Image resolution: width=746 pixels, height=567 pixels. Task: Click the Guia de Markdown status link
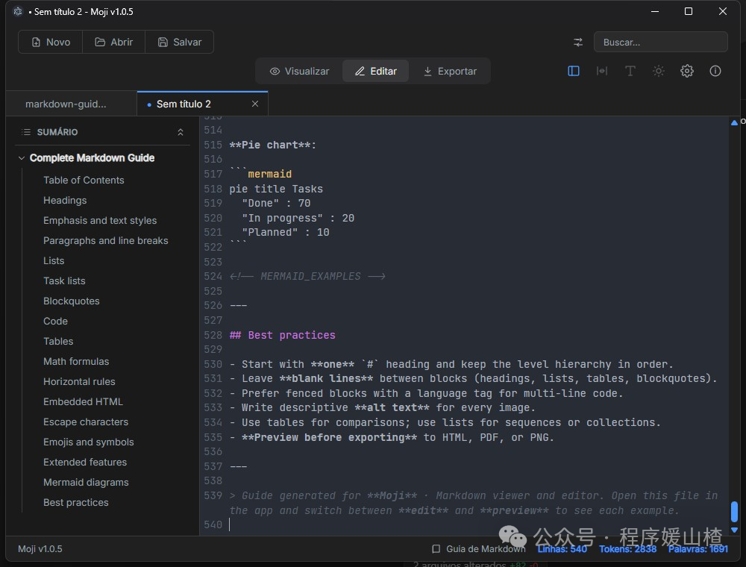point(478,549)
